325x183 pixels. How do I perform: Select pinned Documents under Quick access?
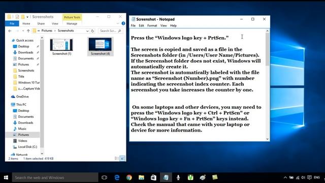[x=26, y=58]
